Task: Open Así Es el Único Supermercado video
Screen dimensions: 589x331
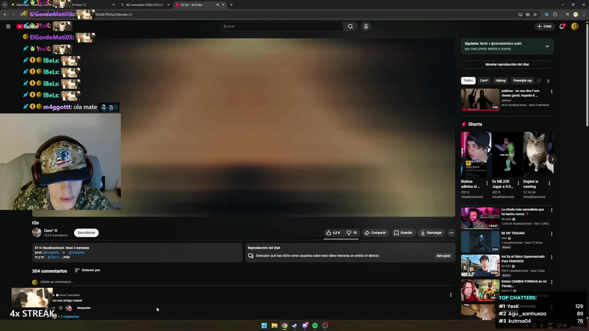Action: pyautogui.click(x=480, y=265)
